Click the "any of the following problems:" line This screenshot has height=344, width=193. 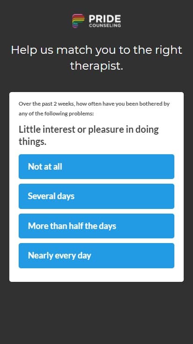56,114
